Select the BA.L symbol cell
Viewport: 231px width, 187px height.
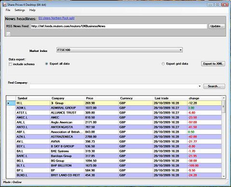[33, 151]
